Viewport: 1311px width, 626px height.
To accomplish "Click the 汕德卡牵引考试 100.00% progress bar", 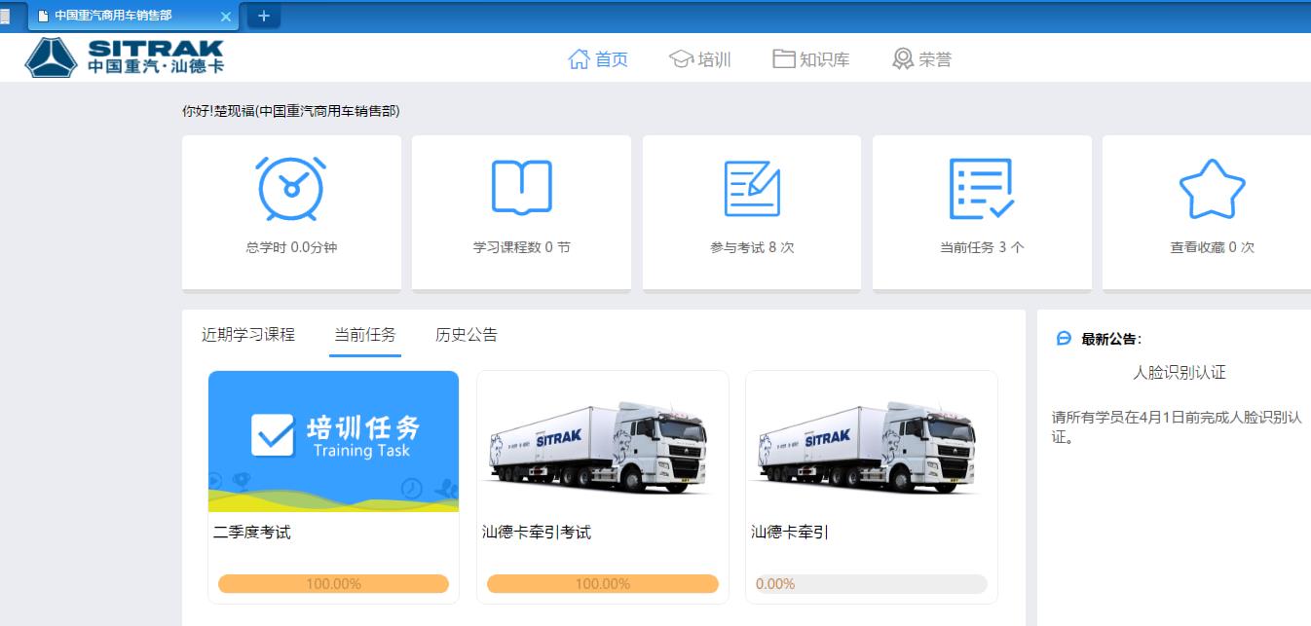I will pos(602,584).
